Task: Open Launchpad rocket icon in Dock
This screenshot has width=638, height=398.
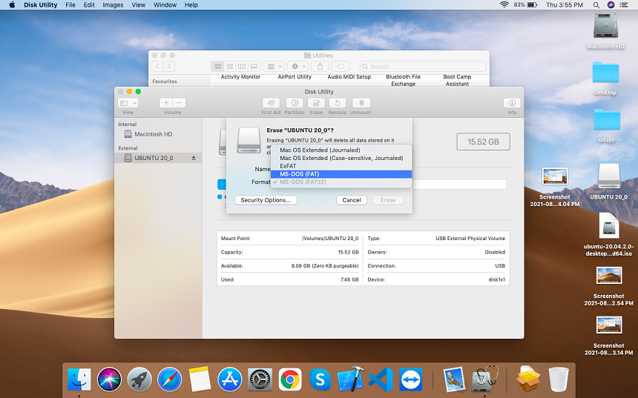Action: click(139, 379)
